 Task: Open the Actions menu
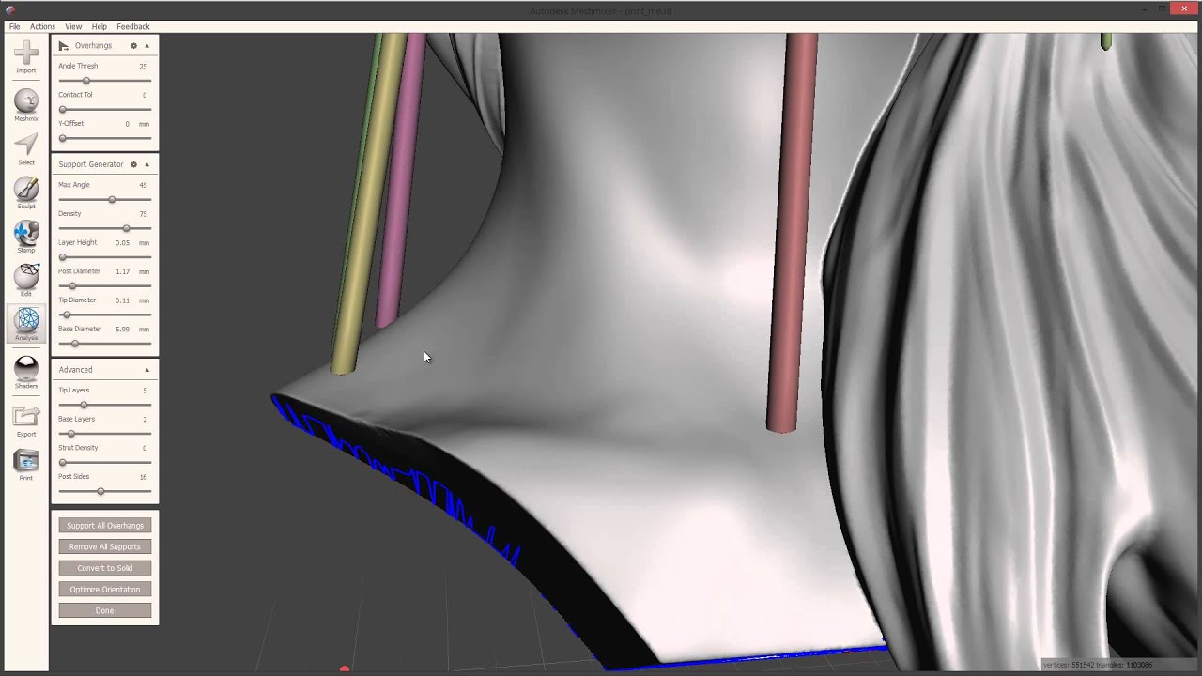coord(42,26)
